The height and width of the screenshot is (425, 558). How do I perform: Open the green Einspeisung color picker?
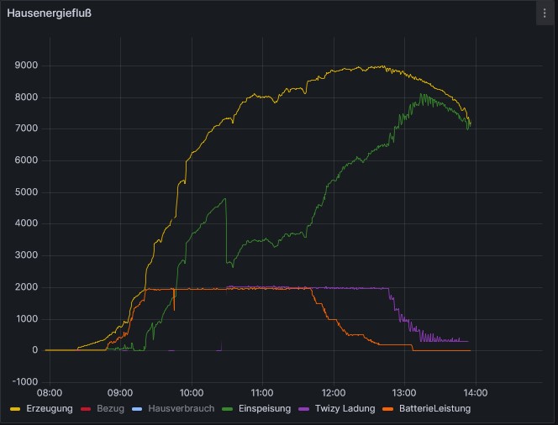pos(224,409)
